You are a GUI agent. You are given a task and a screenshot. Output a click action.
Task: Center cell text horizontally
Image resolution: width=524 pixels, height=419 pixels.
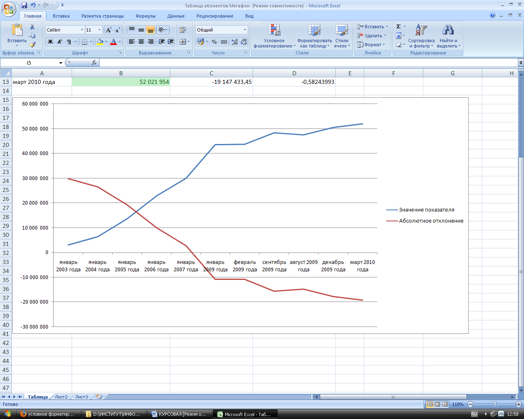coord(141,42)
